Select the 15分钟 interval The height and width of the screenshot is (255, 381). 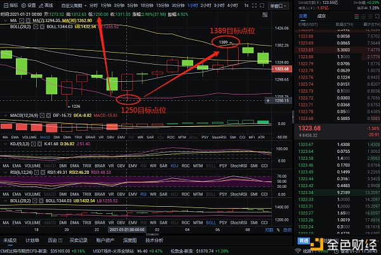pyautogui.click(x=163, y=5)
